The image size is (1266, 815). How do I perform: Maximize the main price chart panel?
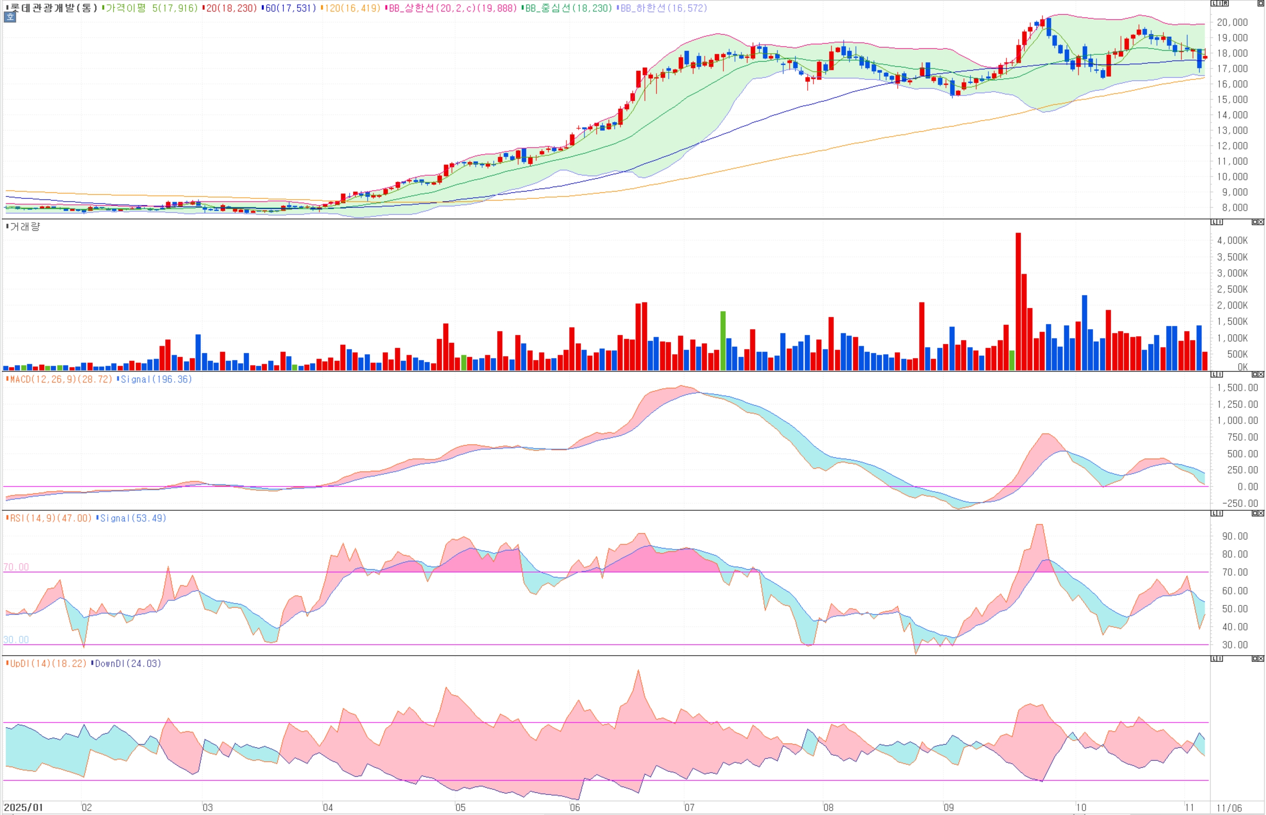[1261, 3]
